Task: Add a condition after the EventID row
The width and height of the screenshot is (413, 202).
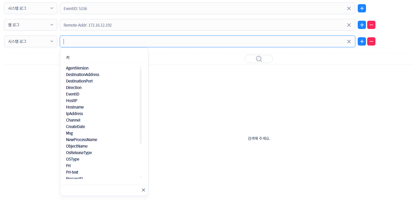Action: point(362,8)
